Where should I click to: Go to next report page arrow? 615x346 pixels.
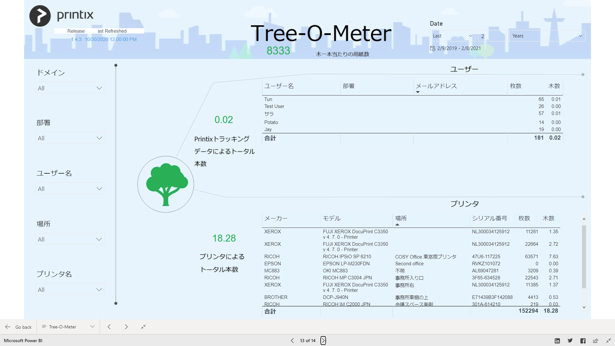[126, 327]
